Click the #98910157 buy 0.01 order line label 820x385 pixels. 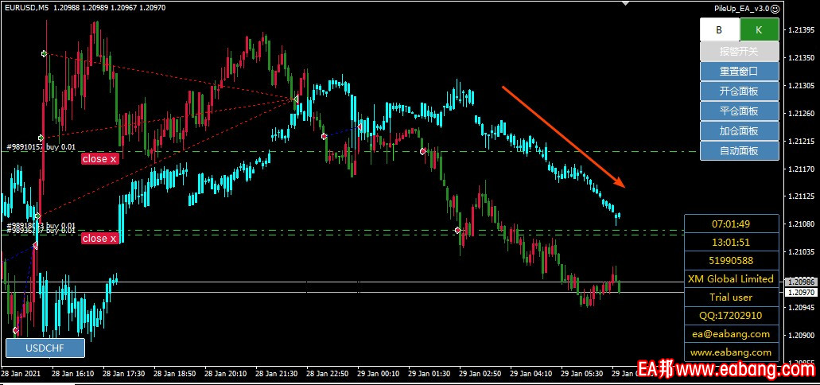click(40, 147)
